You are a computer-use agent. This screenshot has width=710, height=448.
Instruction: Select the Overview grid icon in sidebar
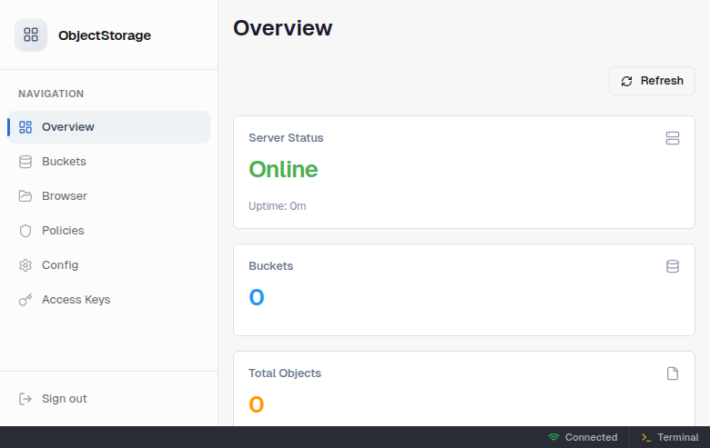[25, 127]
